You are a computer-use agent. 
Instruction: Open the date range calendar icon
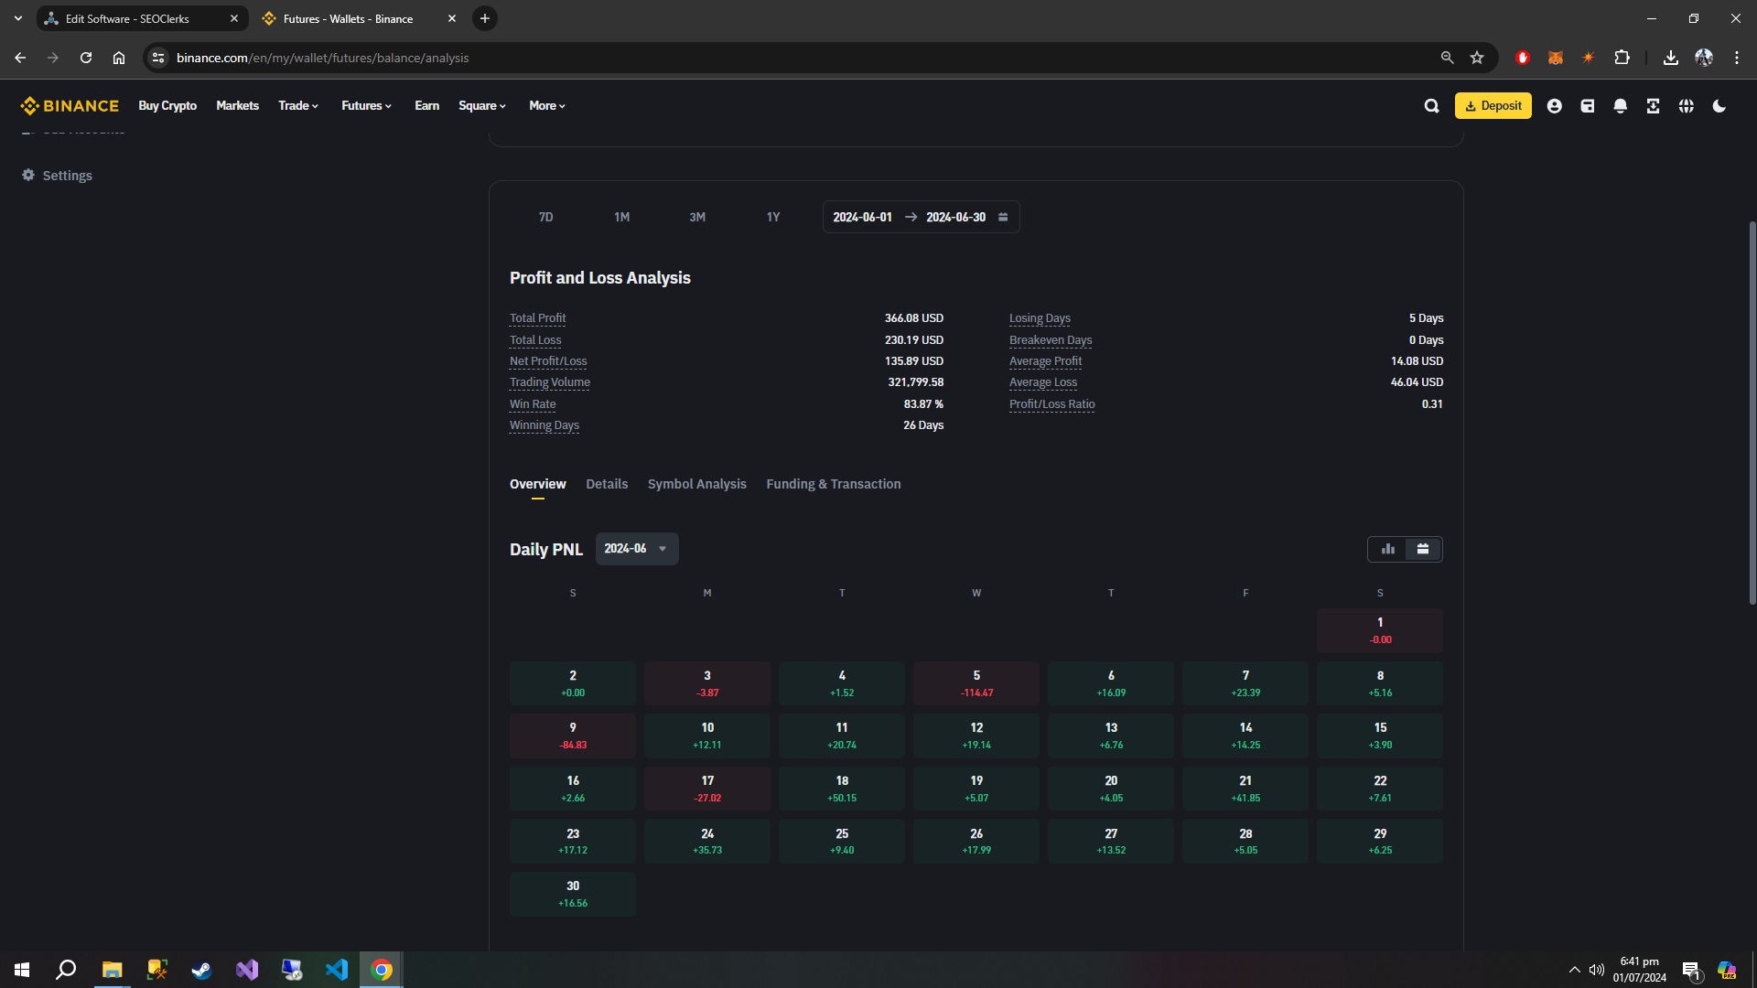coord(1003,217)
